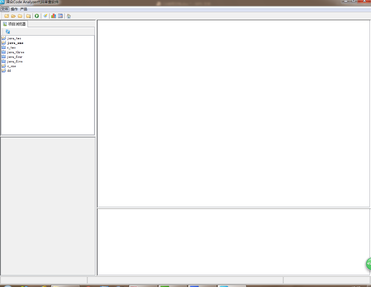Viewport: 371px width, 287px height.
Task: Select the bold java_one project
Action: point(15,43)
